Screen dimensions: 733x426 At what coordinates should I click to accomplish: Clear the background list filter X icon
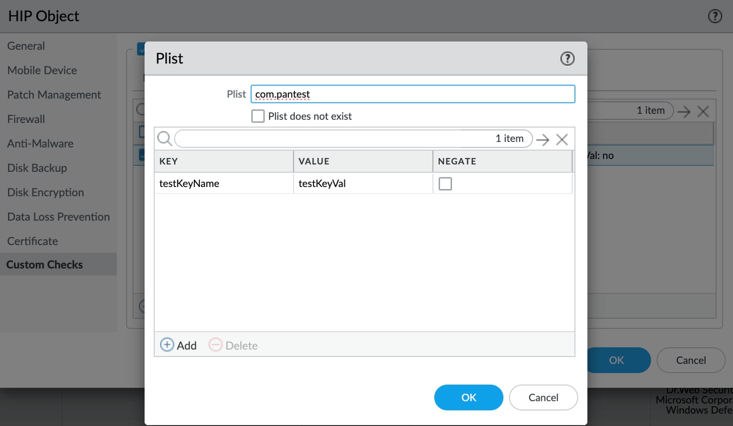coord(703,111)
